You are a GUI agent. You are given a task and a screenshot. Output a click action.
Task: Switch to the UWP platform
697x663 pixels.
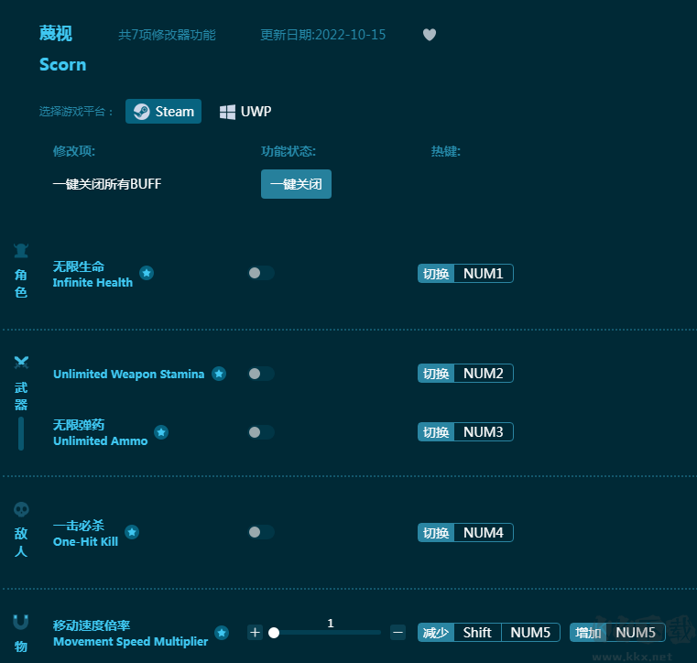[245, 111]
